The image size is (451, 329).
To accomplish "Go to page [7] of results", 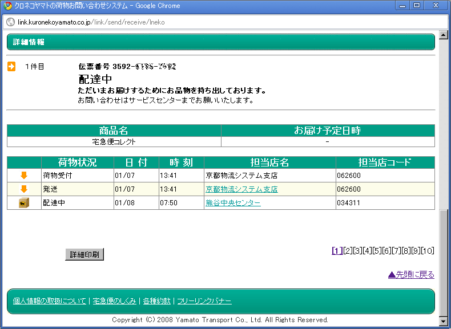I will coord(396,251).
